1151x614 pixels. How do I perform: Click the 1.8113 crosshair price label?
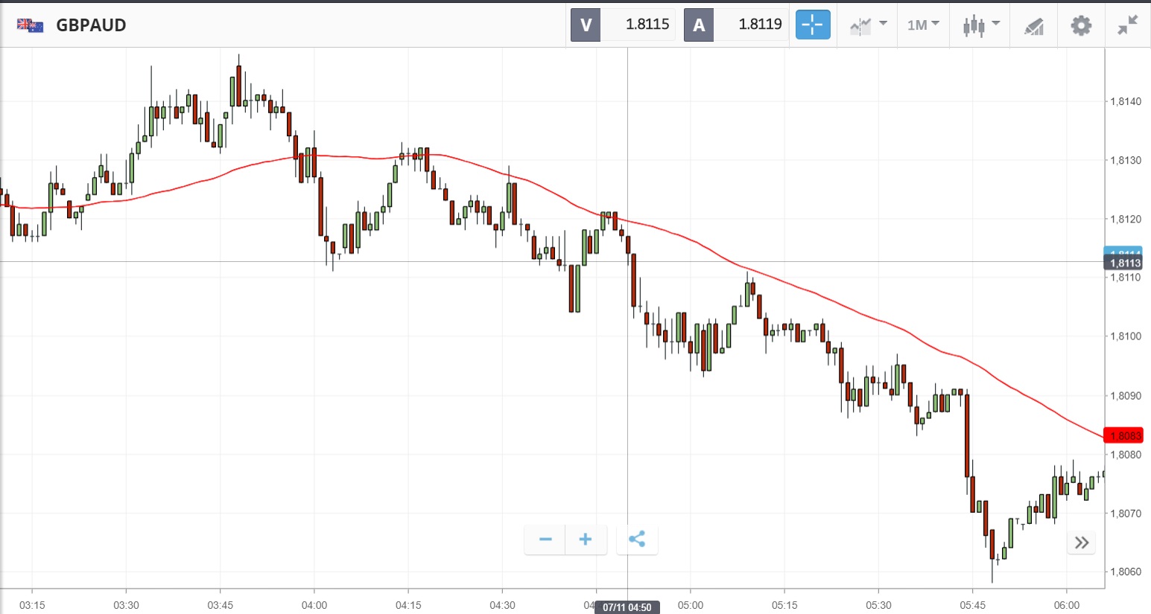[x=1125, y=263]
